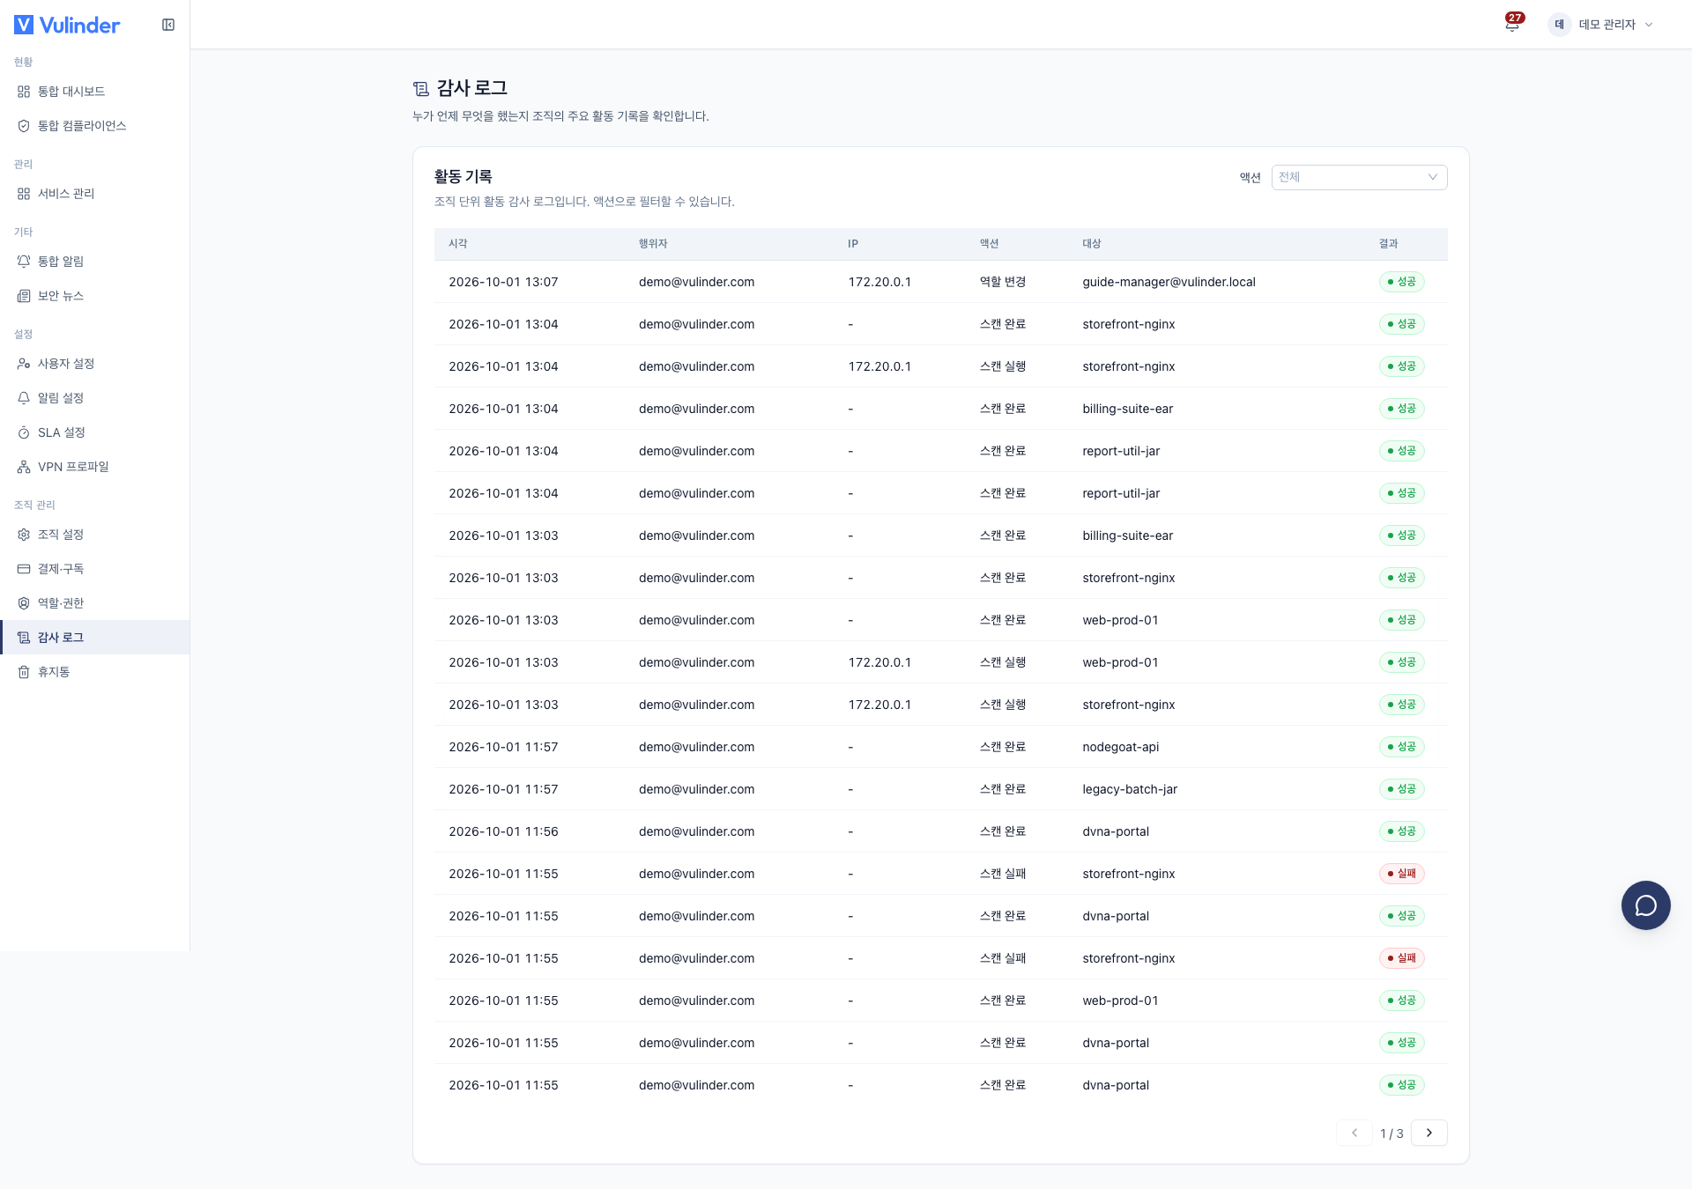1692x1189 pixels.
Task: Click the SLA 설정 timer icon
Action: pyautogui.click(x=24, y=432)
